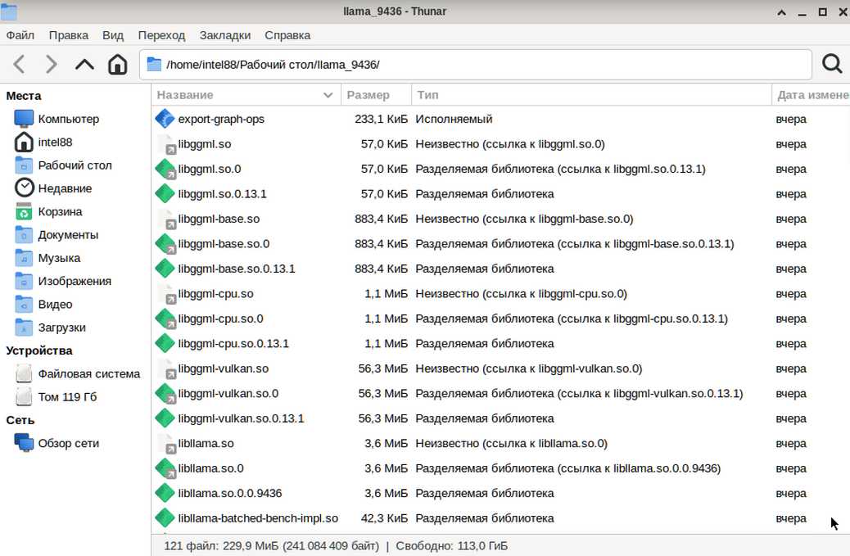The width and height of the screenshot is (850, 556).
Task: Select the Файловая система label in sidebar
Action: tap(89, 373)
